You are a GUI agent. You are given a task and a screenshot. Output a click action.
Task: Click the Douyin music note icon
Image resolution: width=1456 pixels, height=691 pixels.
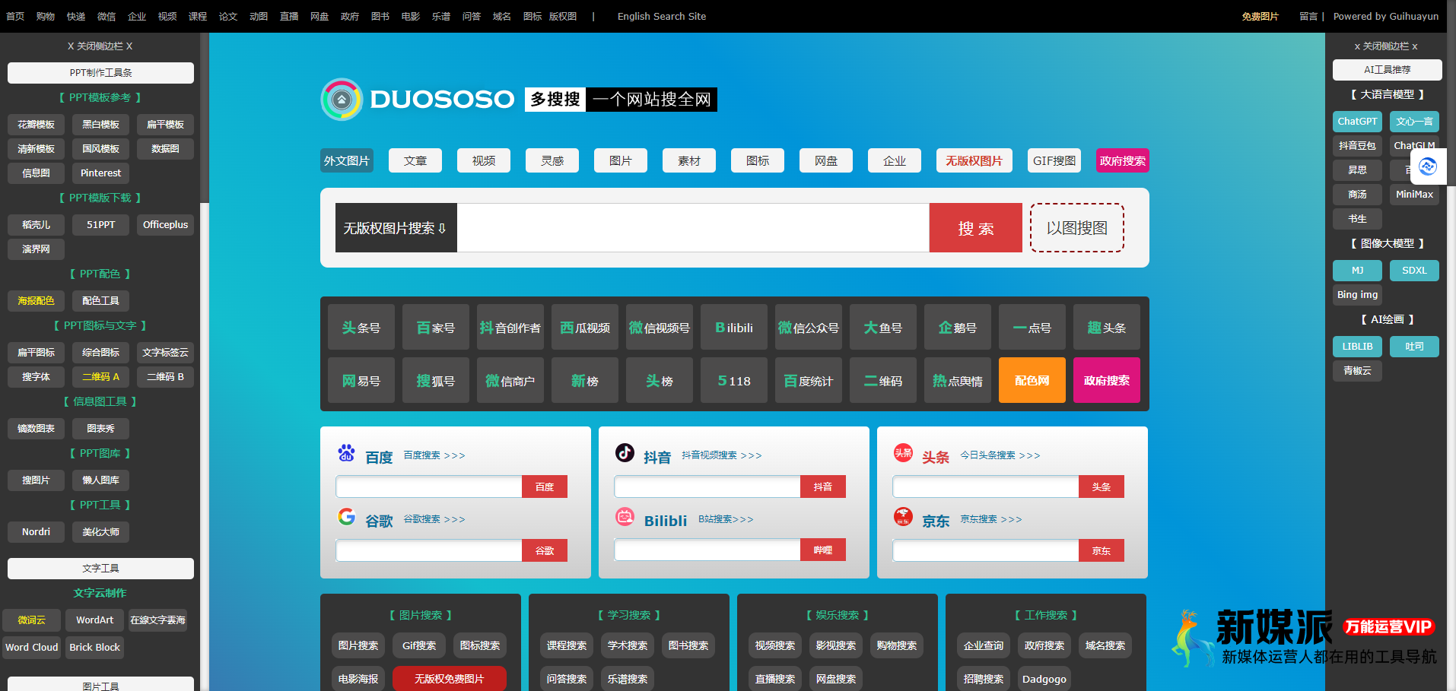[x=625, y=453]
